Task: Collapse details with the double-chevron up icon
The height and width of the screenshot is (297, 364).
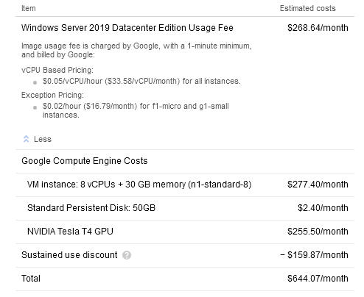Action: point(26,139)
